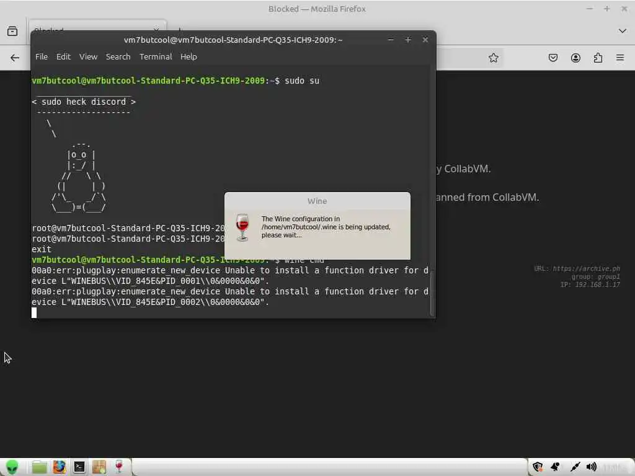
Task: Open the Search menu in terminal
Action: point(118,56)
